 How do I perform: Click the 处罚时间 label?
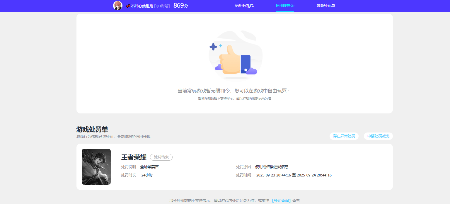click(x=243, y=175)
